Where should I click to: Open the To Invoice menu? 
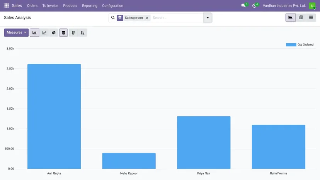(x=50, y=6)
